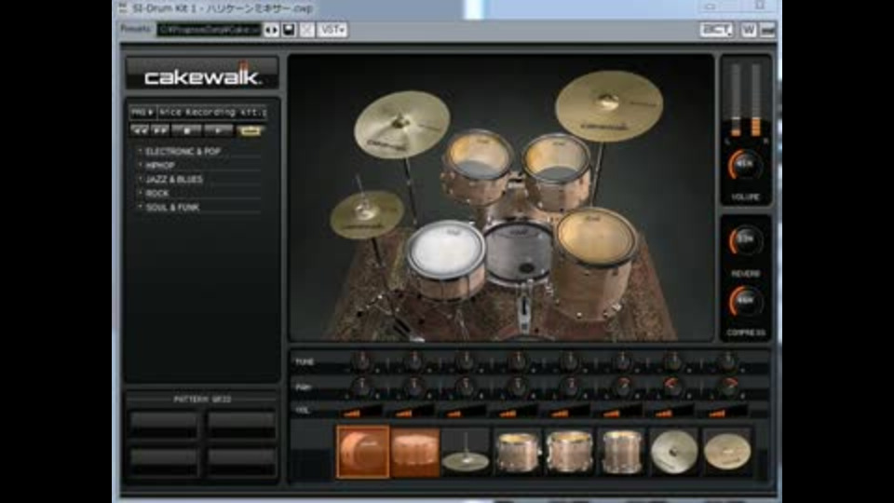Click the master VOLUME knob
Image resolution: width=894 pixels, height=503 pixels.
click(x=745, y=166)
